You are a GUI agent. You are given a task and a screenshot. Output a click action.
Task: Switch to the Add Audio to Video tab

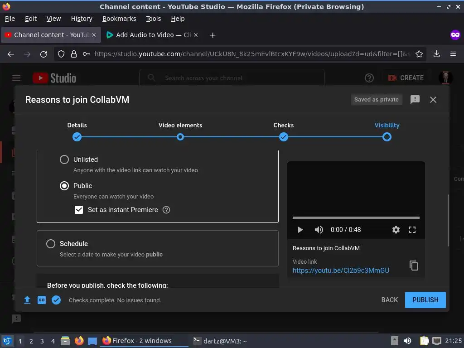pyautogui.click(x=152, y=35)
